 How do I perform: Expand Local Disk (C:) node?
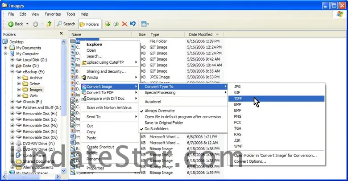[12, 60]
